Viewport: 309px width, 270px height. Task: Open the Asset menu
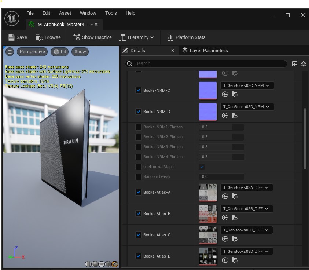[65, 13]
